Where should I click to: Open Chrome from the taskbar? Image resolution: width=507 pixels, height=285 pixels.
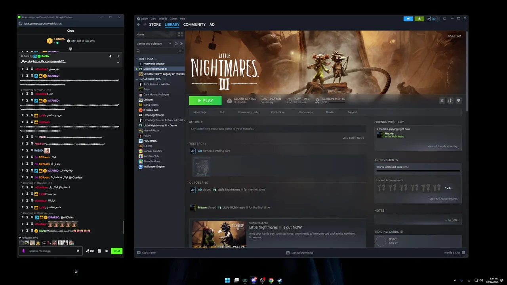tap(271, 280)
